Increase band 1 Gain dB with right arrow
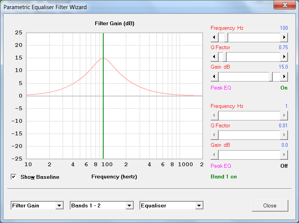Screen dimensions: 299x223 (284, 77)
